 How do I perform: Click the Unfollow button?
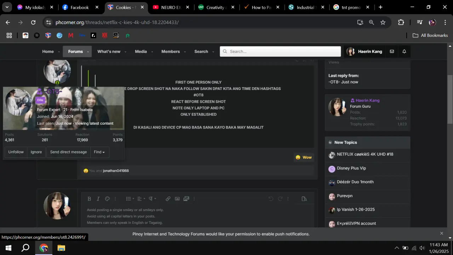pyautogui.click(x=16, y=152)
